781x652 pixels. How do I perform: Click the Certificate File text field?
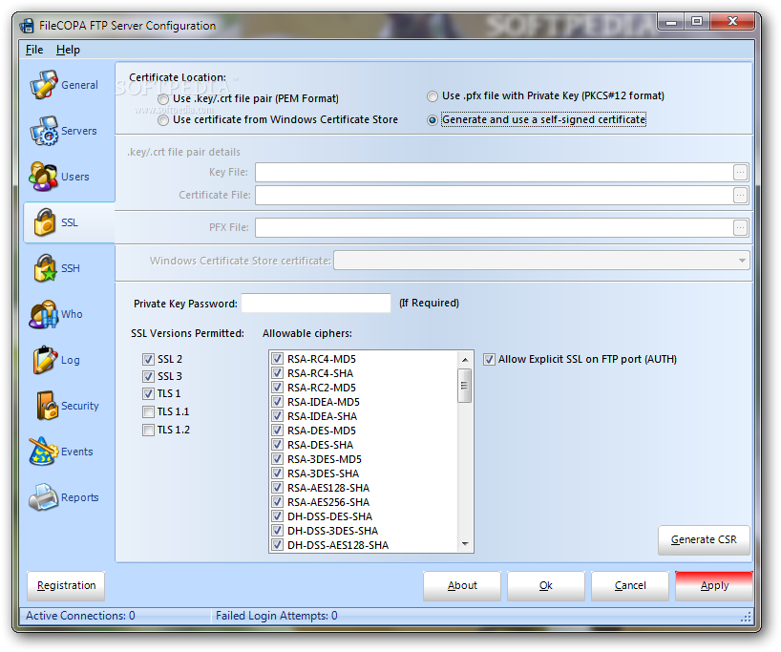click(x=494, y=196)
